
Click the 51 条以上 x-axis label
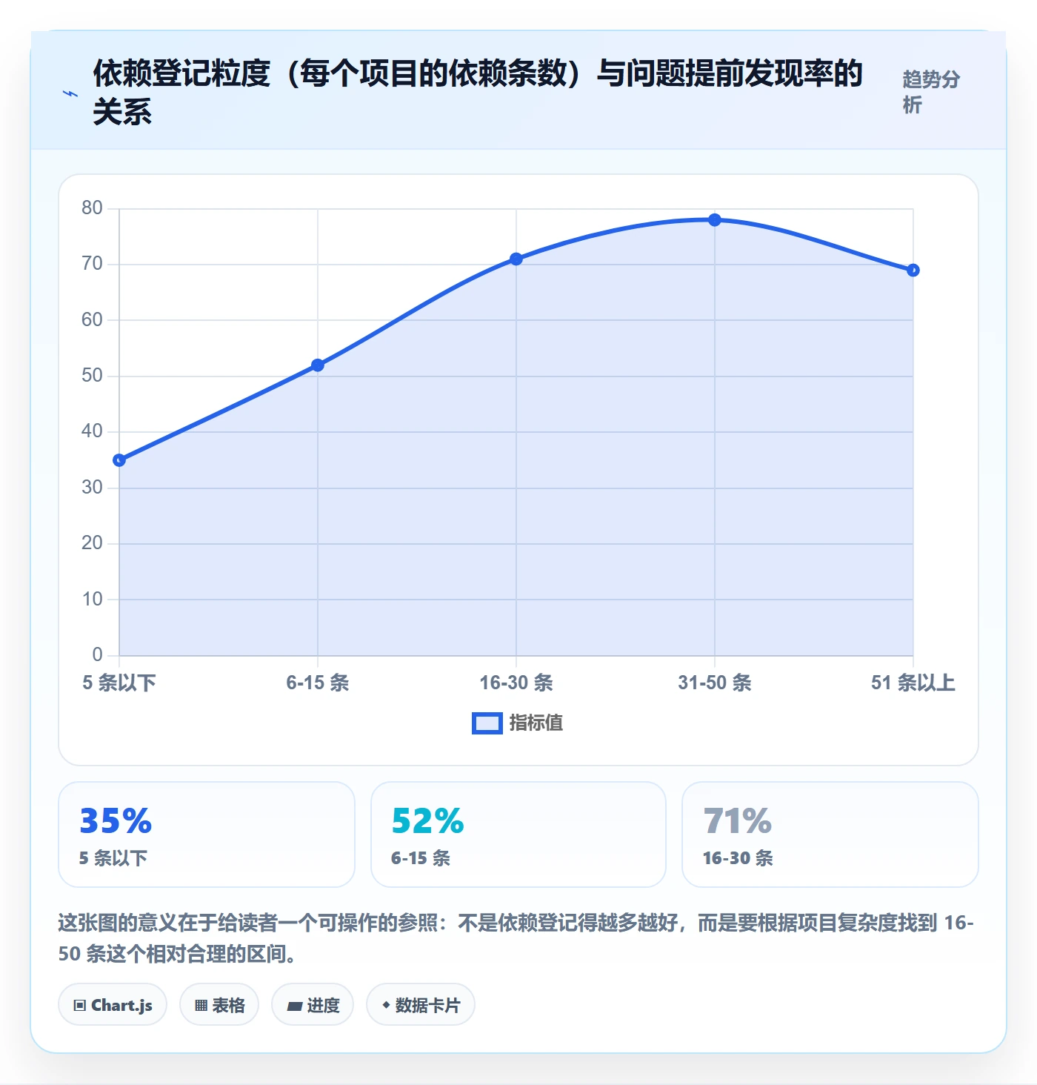click(913, 683)
